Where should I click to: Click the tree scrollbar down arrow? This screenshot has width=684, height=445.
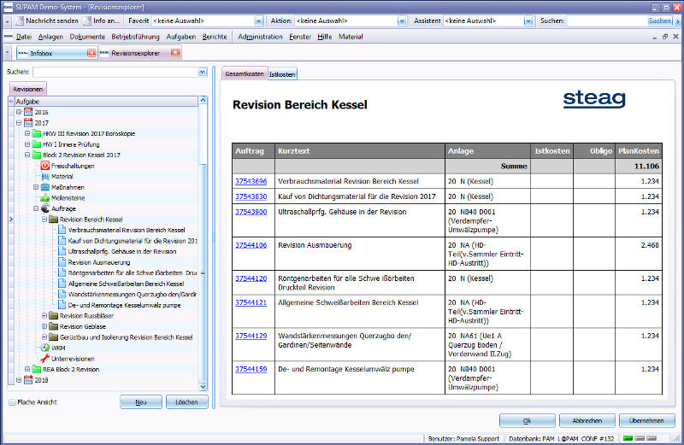coord(203,386)
